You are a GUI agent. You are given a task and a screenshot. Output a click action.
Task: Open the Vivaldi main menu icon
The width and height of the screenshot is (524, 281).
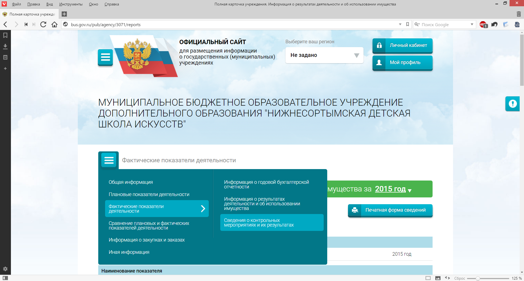click(4, 4)
